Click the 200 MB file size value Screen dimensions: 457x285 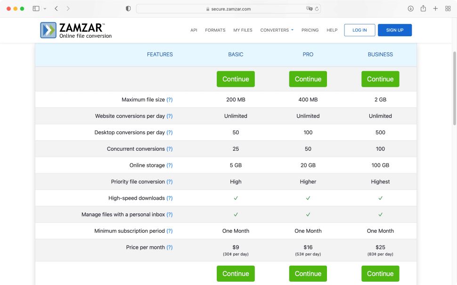point(236,100)
